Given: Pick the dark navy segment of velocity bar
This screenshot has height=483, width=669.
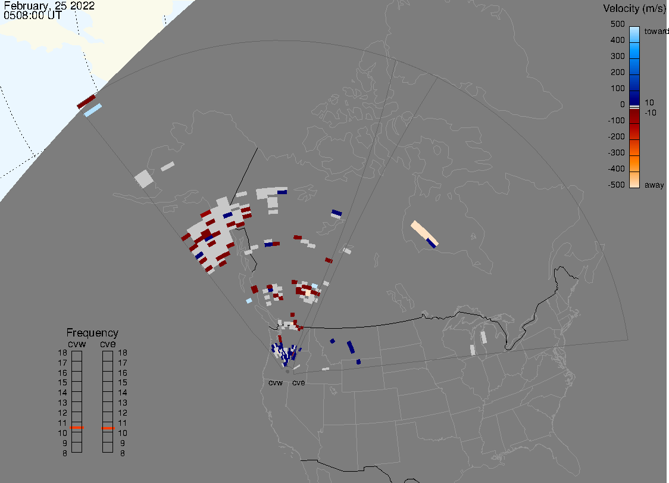Looking at the screenshot, I should click(634, 97).
